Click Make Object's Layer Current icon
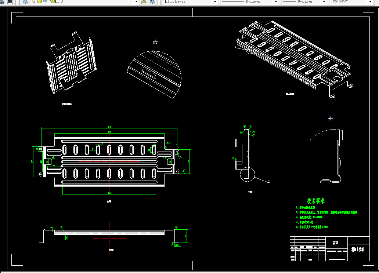The image size is (379, 273). tap(144, 2)
